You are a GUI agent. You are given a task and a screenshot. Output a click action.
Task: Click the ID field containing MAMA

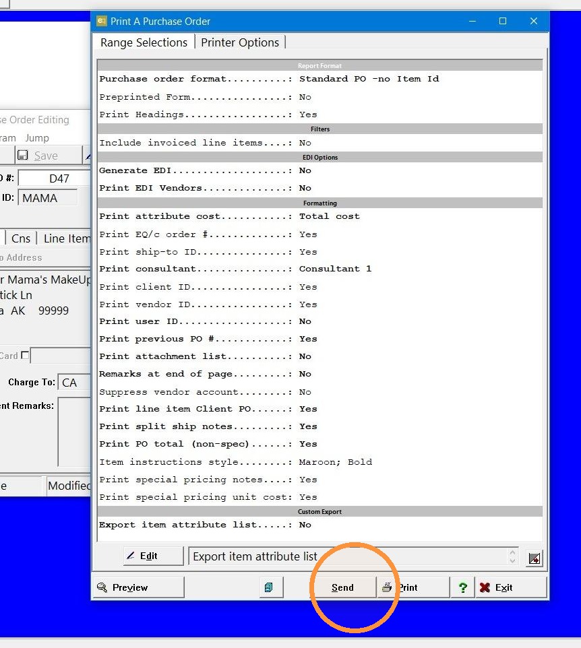48,198
